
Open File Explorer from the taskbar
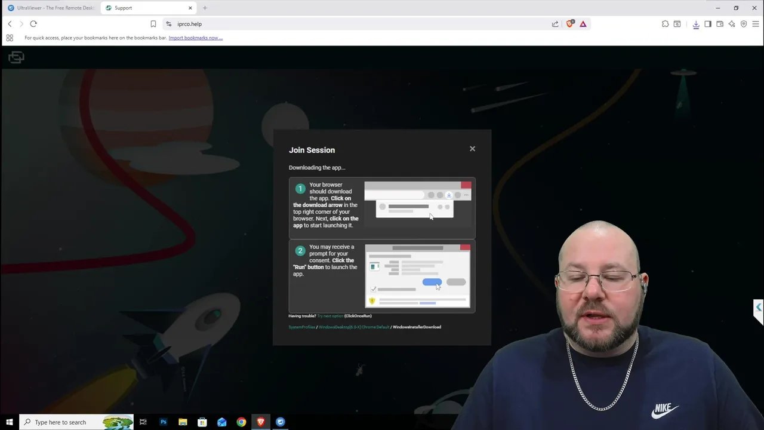coord(183,422)
